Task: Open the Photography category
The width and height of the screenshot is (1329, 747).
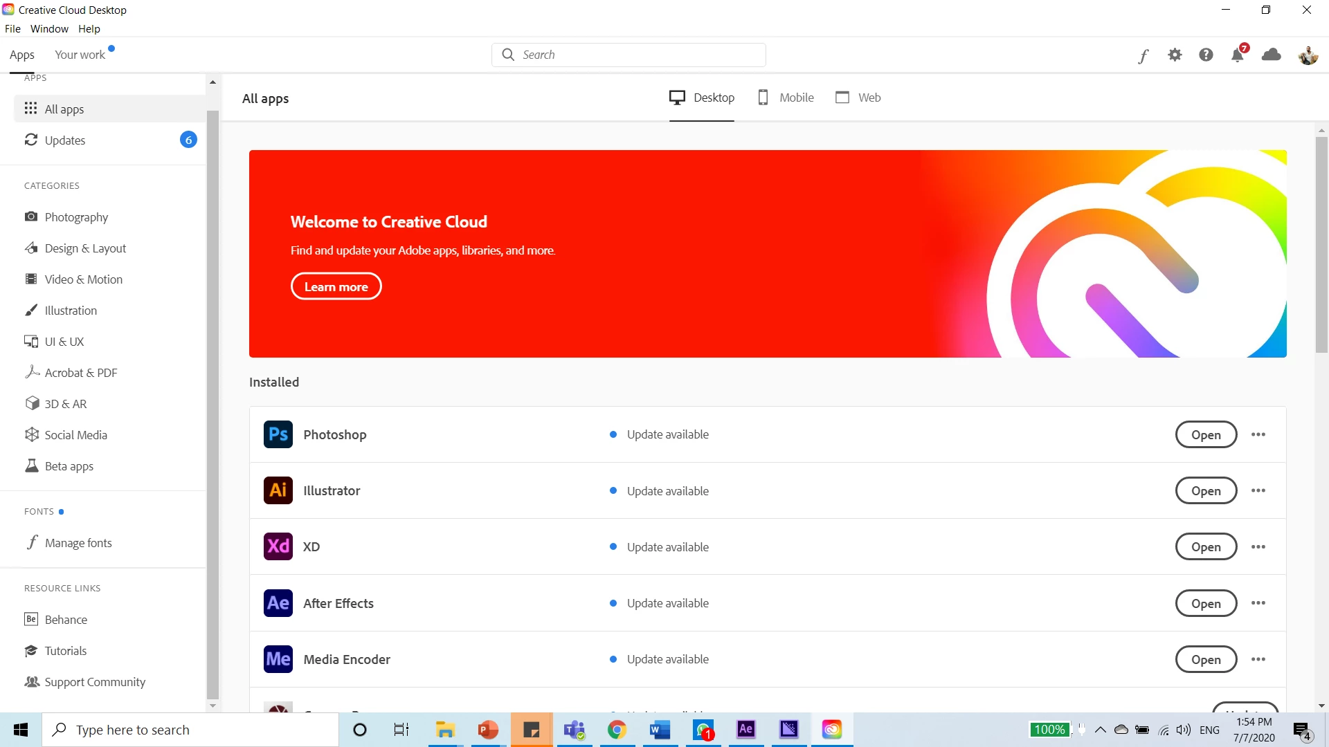Action: 76,217
